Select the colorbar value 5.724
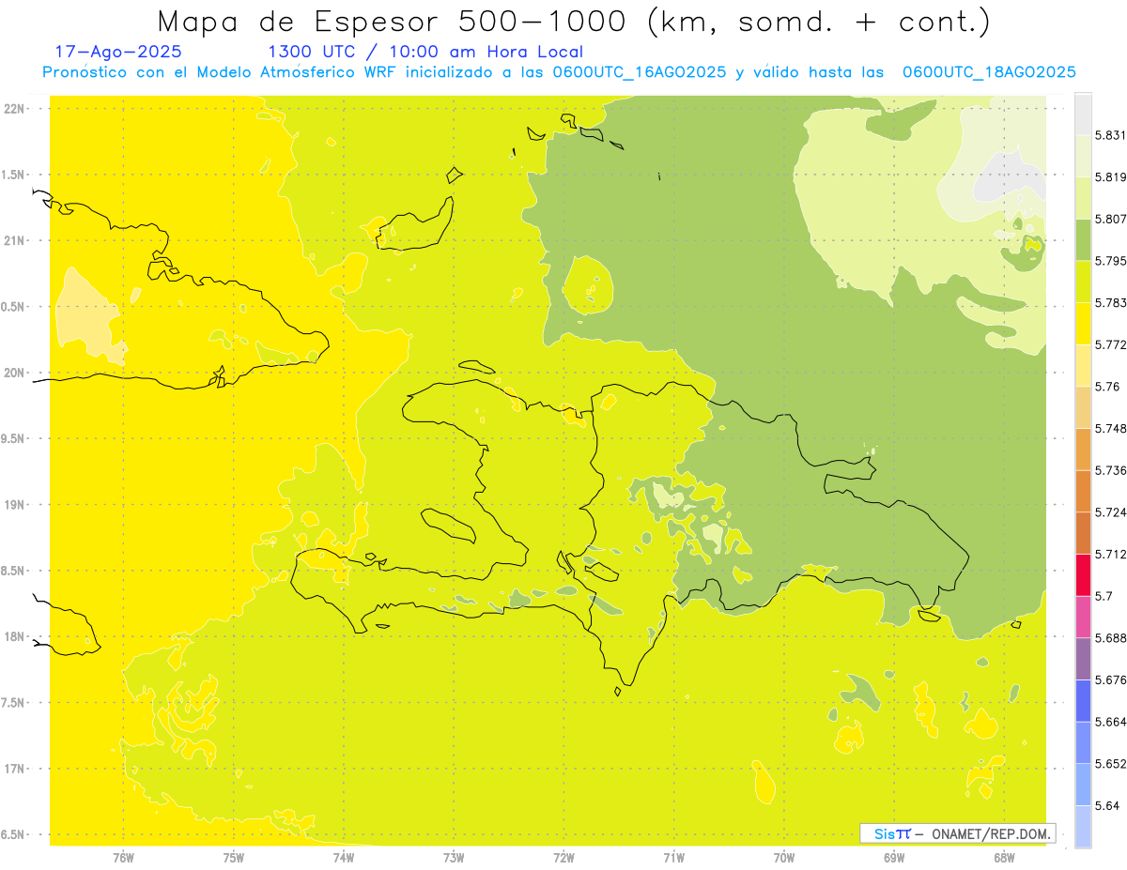This screenshot has width=1127, height=870. click(x=1111, y=512)
